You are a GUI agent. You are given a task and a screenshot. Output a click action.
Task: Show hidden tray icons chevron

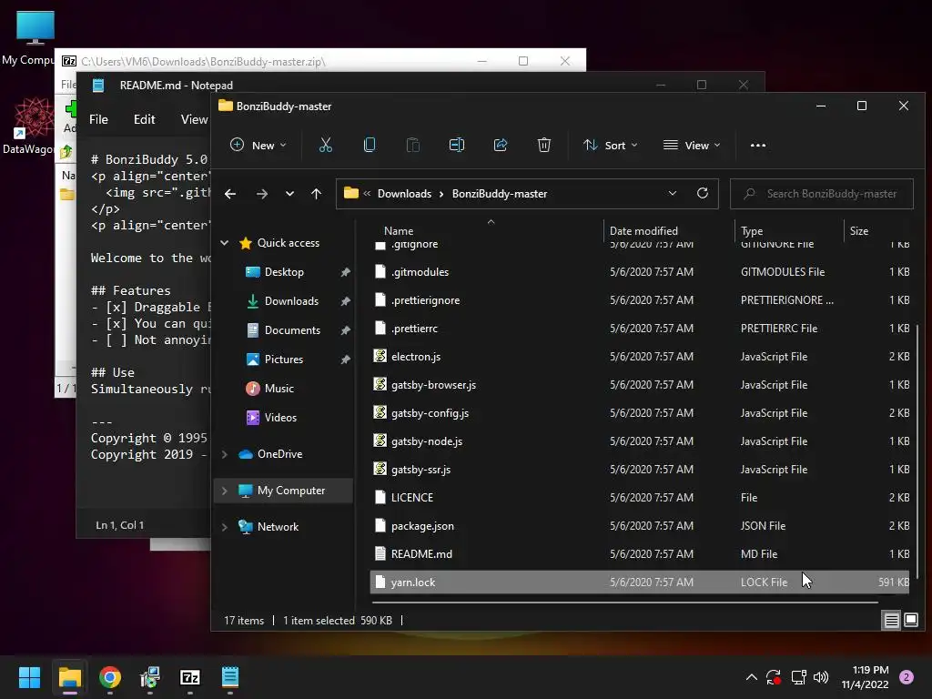pos(751,677)
